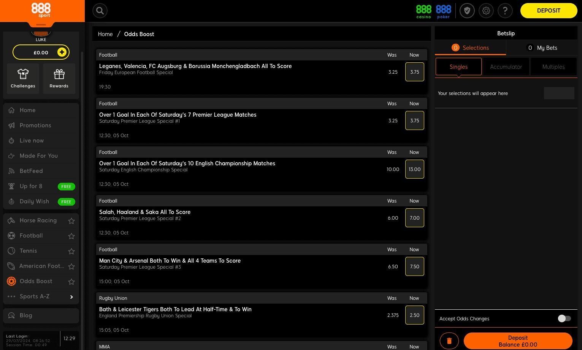Favourite Horse Racing with star
This screenshot has height=350, width=582.
[x=71, y=220]
